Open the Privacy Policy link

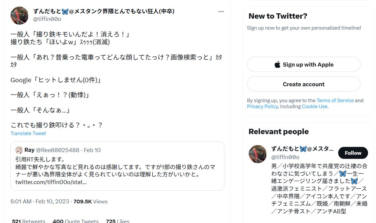[262, 107]
